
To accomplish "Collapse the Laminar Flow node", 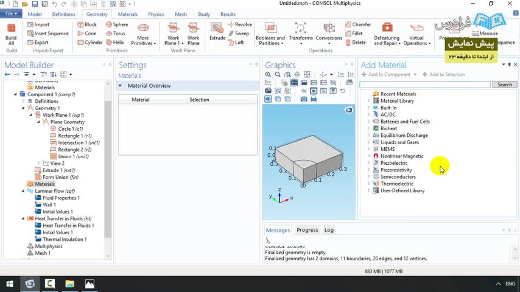I will pyautogui.click(x=23, y=191).
